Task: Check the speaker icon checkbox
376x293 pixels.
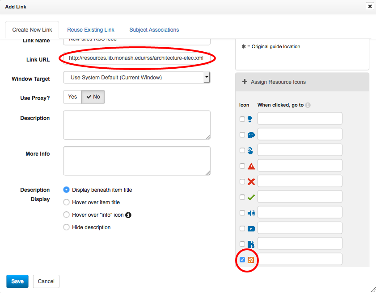Action: [242, 213]
